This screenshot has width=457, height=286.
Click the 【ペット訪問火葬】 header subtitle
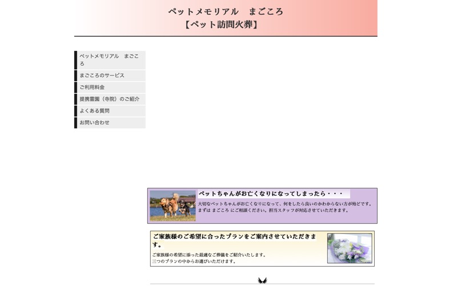pyautogui.click(x=222, y=25)
